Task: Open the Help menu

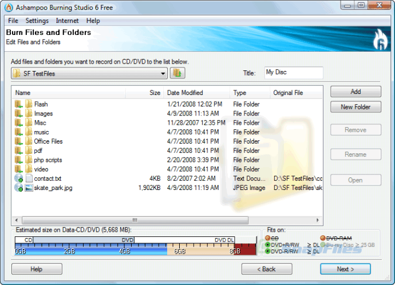Action: (x=93, y=21)
